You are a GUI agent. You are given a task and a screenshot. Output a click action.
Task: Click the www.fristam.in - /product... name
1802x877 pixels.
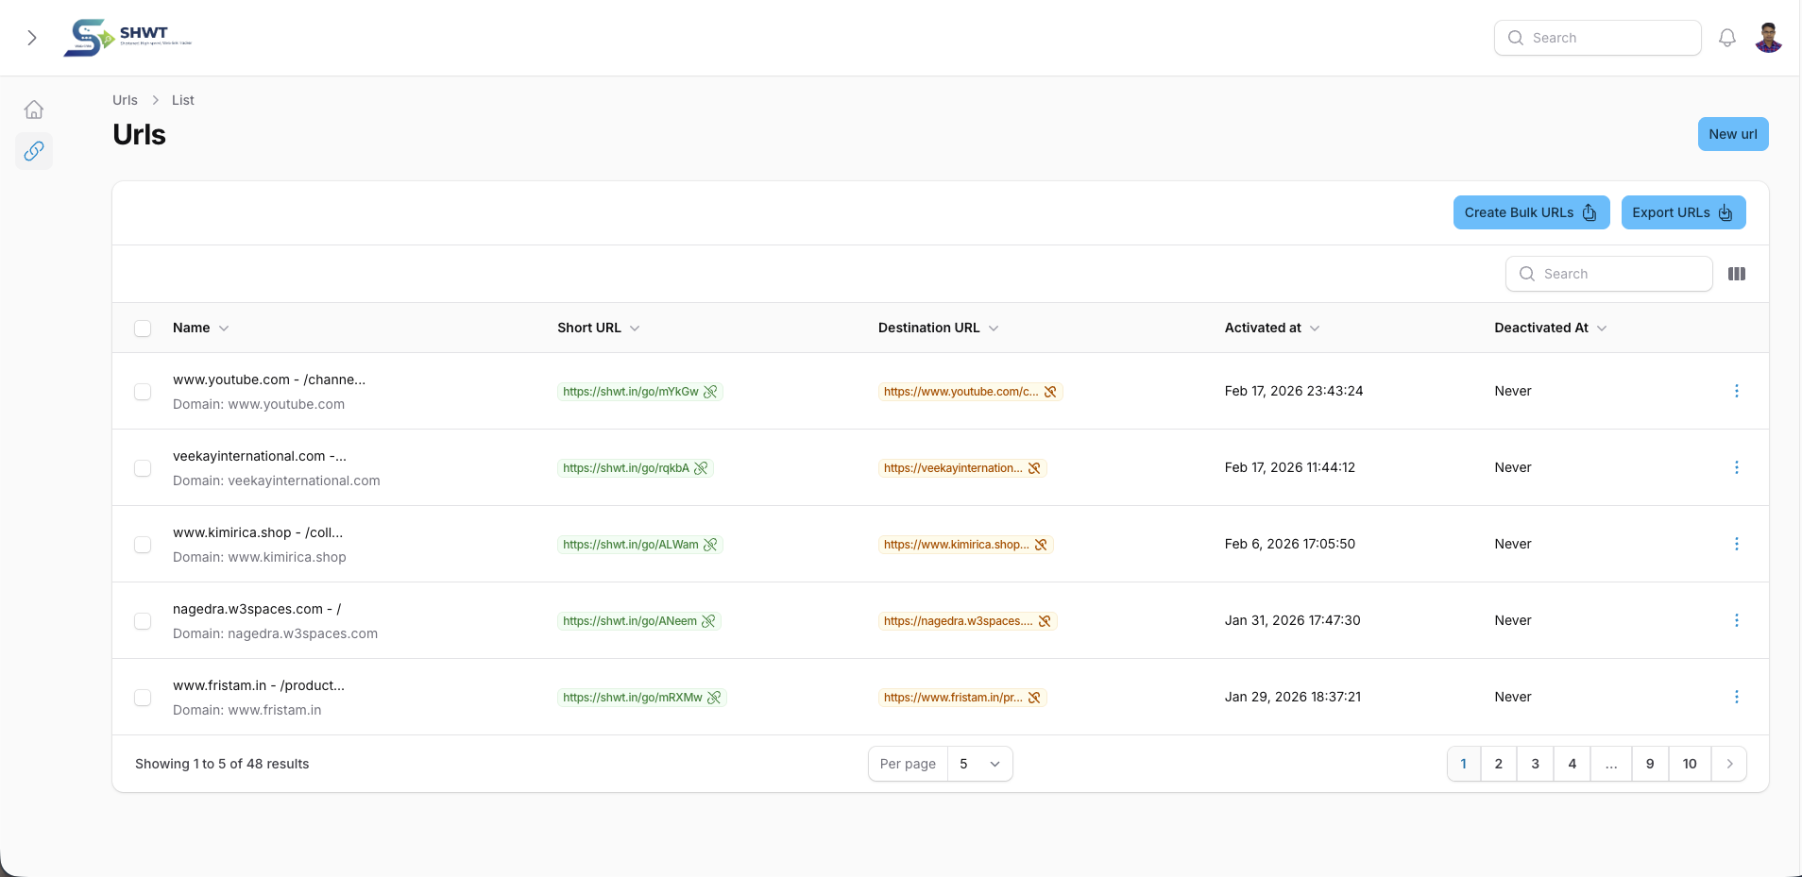259,685
